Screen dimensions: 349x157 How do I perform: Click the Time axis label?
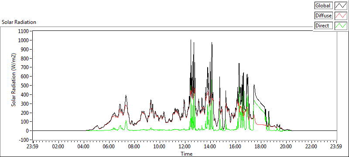187,154
